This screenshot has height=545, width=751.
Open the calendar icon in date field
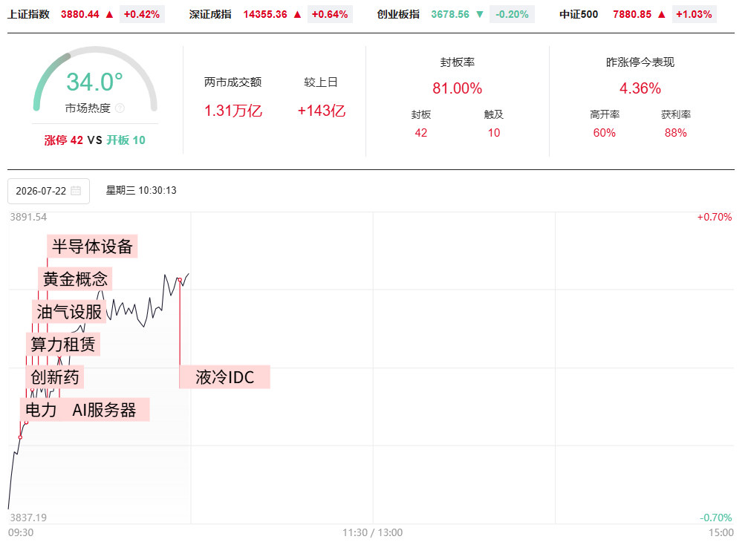tap(76, 191)
